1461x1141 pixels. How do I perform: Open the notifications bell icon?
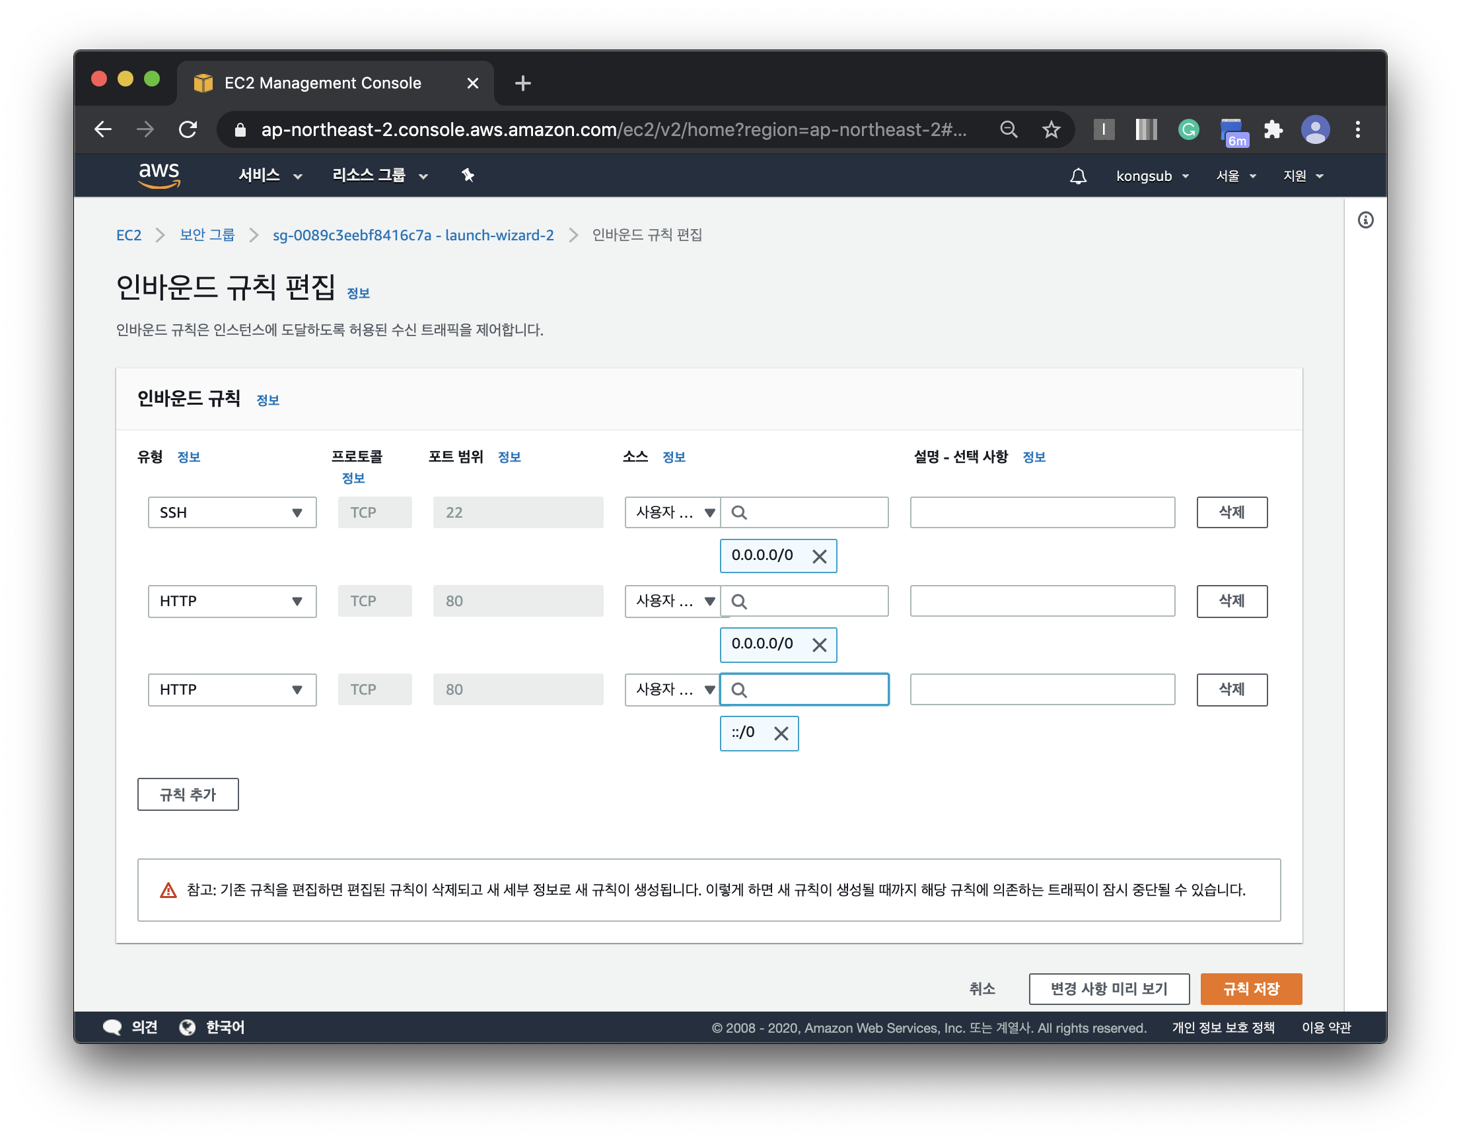pyautogui.click(x=1079, y=176)
